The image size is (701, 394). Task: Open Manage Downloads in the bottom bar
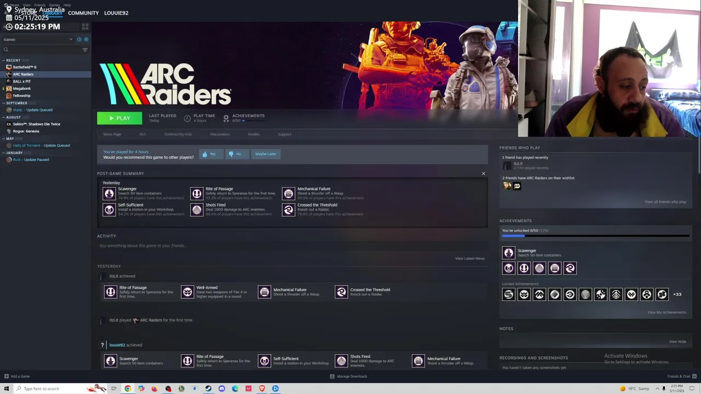(348, 376)
